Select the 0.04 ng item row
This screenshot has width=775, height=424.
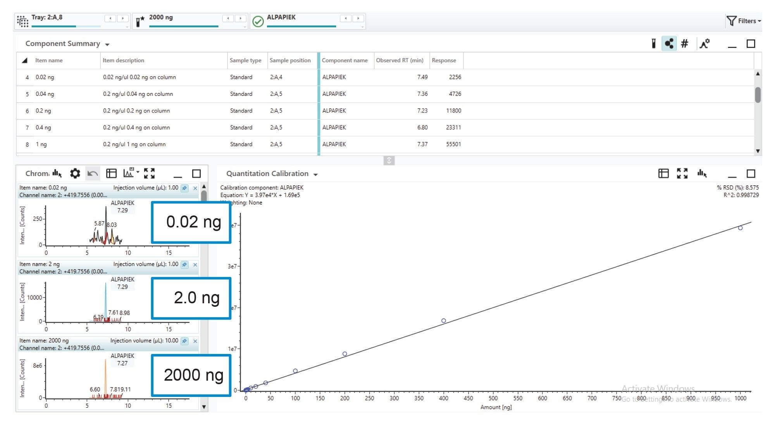385,94
